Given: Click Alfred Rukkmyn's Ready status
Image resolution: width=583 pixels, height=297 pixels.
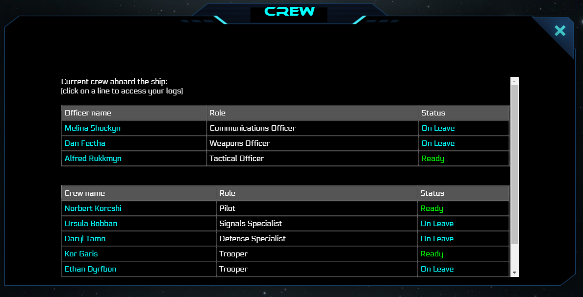Looking at the screenshot, I should coord(433,159).
